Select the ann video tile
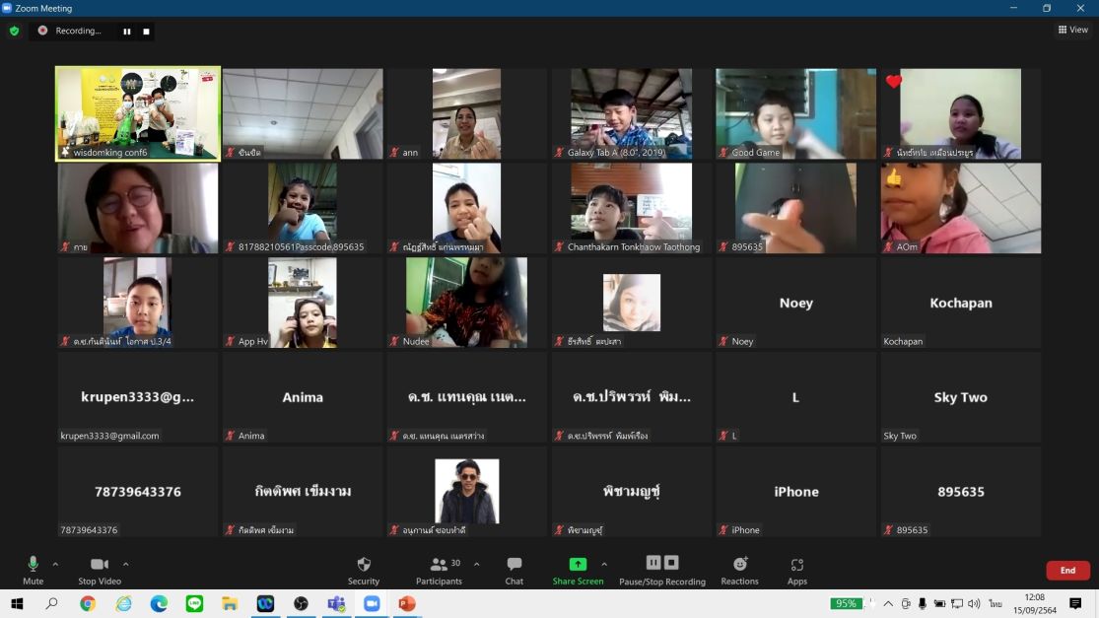Image resolution: width=1099 pixels, height=618 pixels. click(x=467, y=113)
